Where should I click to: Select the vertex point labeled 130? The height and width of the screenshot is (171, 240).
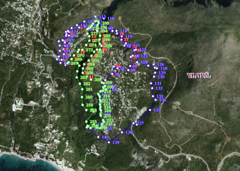(x=154, y=76)
